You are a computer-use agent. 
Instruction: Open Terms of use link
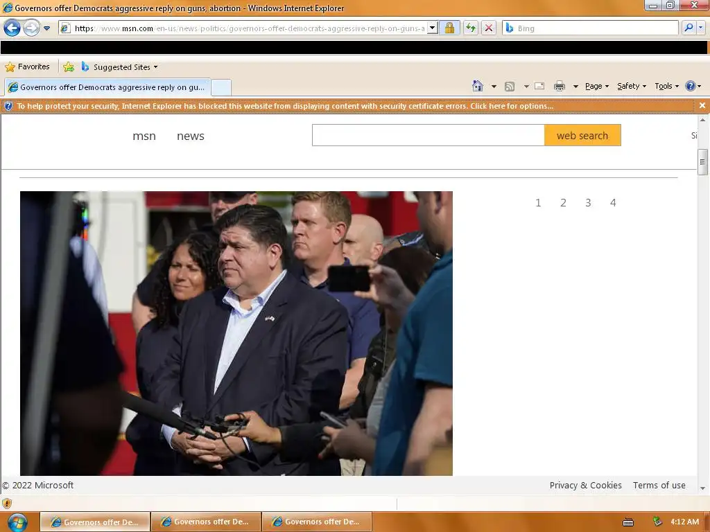click(x=659, y=485)
